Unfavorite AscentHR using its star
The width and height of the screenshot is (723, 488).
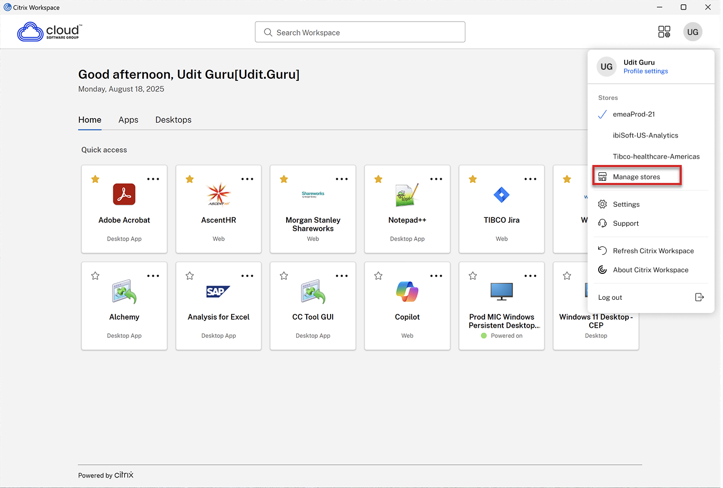pyautogui.click(x=189, y=179)
